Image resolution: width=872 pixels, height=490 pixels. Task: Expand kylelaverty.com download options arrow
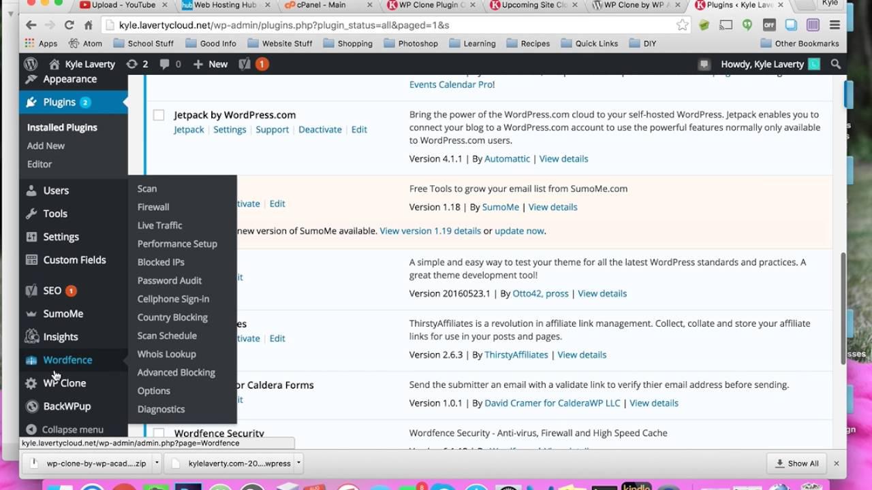coord(298,463)
